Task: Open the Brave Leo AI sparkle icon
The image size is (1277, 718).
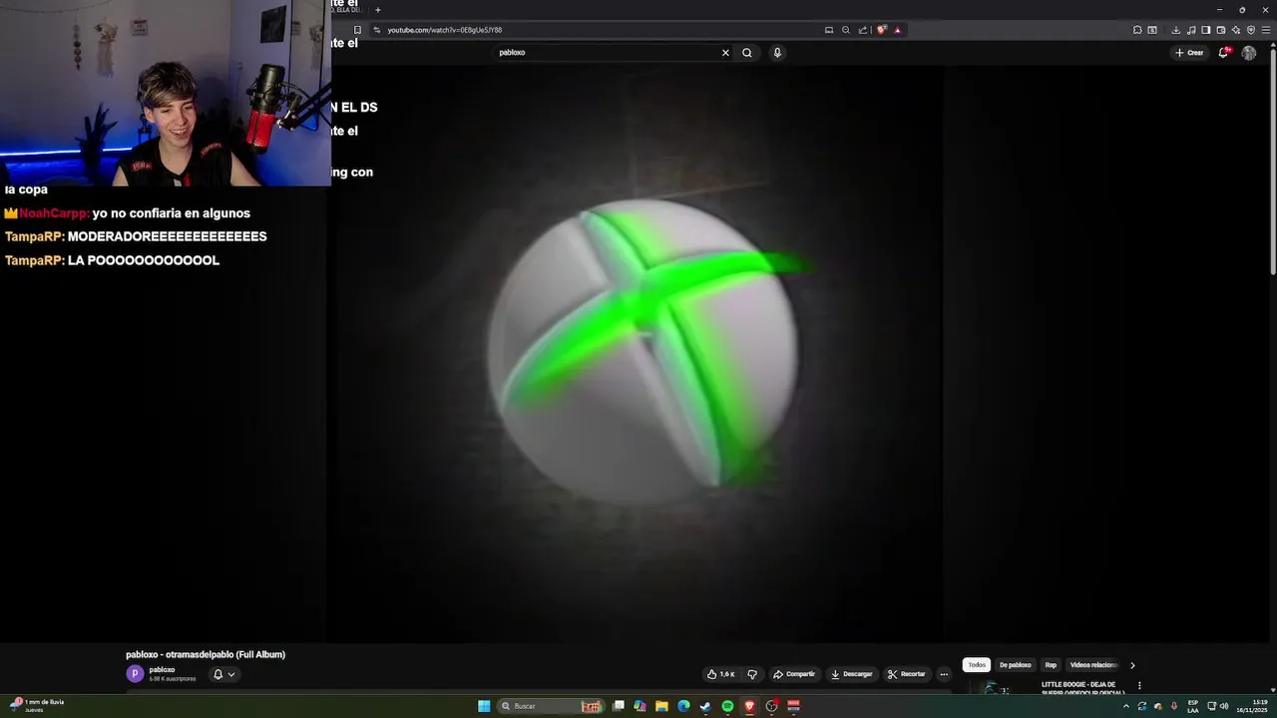Action: (1236, 30)
